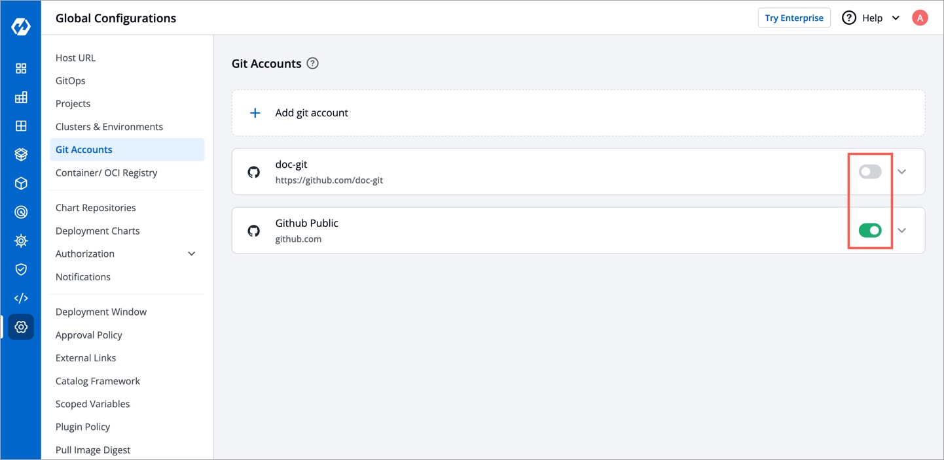Click the Try Enterprise button
The image size is (944, 460).
[x=794, y=18]
